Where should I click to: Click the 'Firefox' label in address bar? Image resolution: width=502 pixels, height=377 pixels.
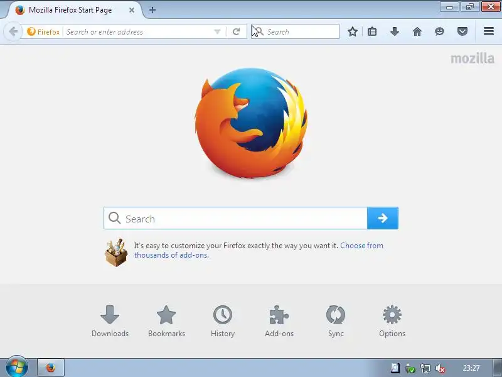click(x=49, y=32)
